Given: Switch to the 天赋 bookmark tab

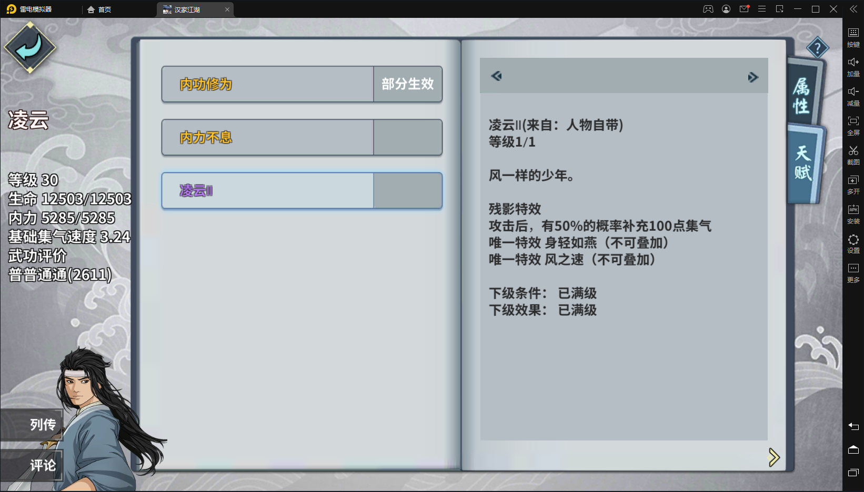Looking at the screenshot, I should tap(803, 163).
